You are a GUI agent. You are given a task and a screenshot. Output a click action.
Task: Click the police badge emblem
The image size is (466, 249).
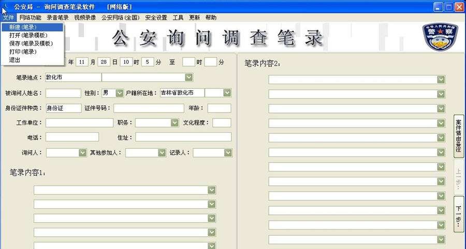440,36
